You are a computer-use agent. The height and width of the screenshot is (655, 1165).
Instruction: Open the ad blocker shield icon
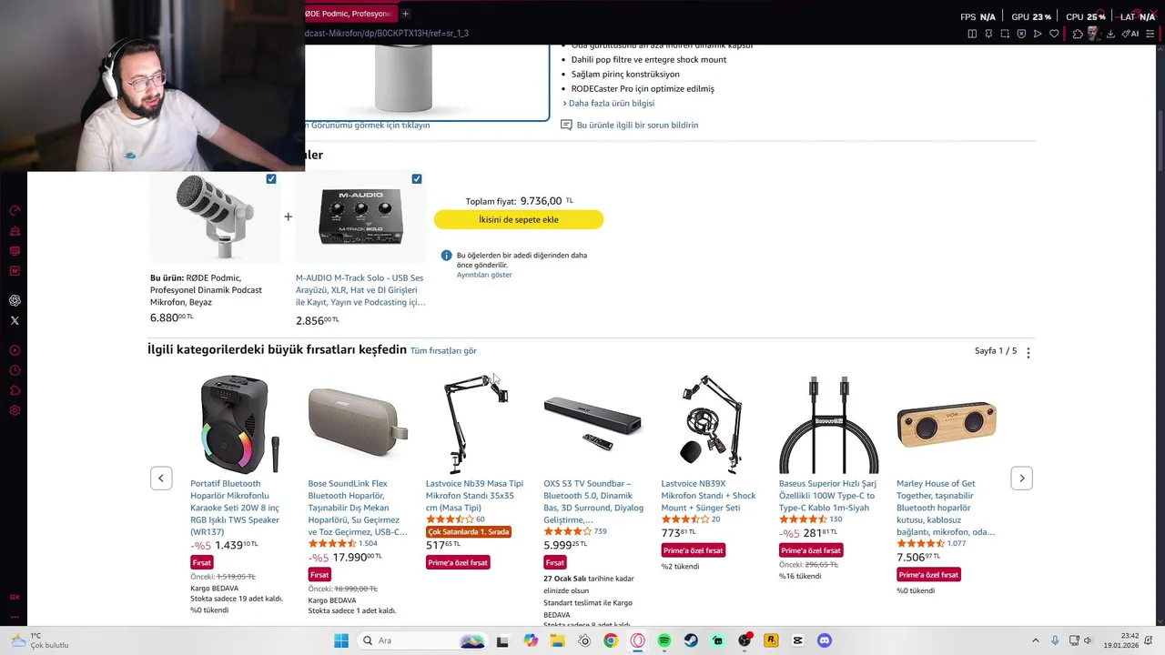click(x=1021, y=34)
